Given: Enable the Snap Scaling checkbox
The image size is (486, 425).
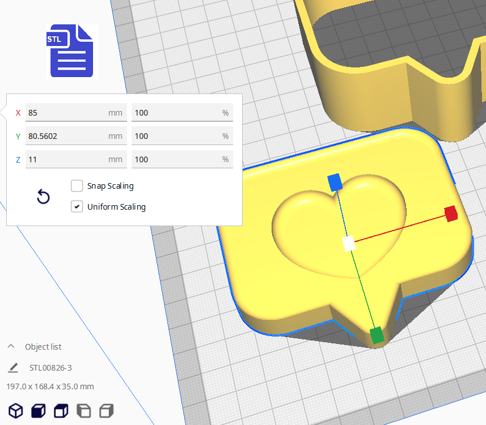Looking at the screenshot, I should [x=77, y=186].
